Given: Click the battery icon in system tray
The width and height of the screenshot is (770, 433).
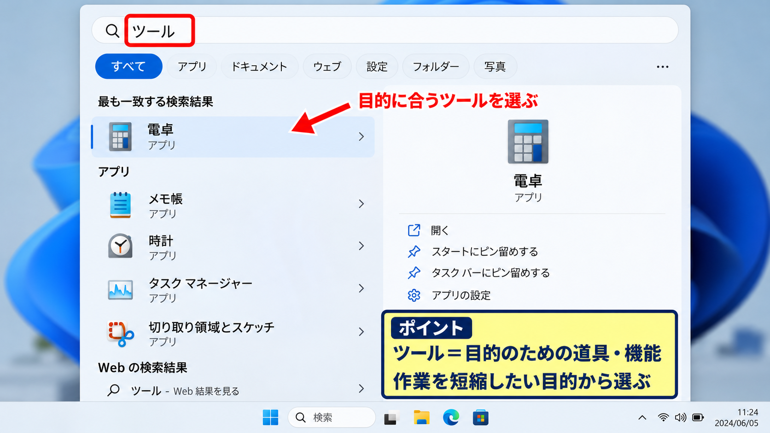Looking at the screenshot, I should tap(698, 417).
